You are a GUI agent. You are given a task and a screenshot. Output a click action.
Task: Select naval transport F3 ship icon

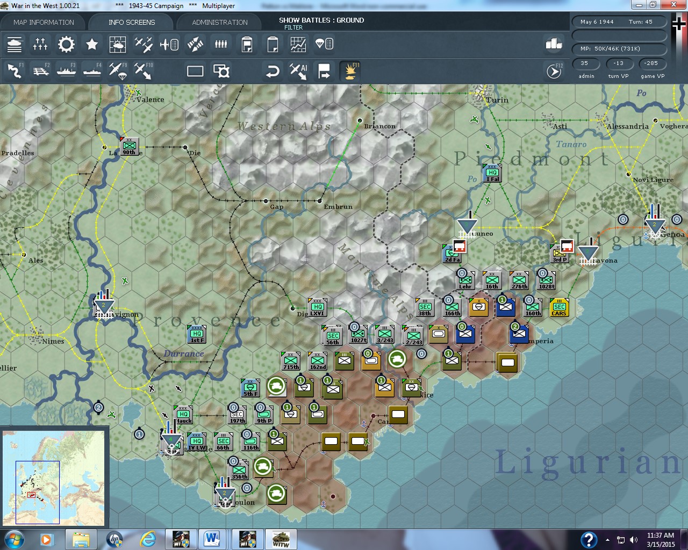pyautogui.click(x=66, y=70)
